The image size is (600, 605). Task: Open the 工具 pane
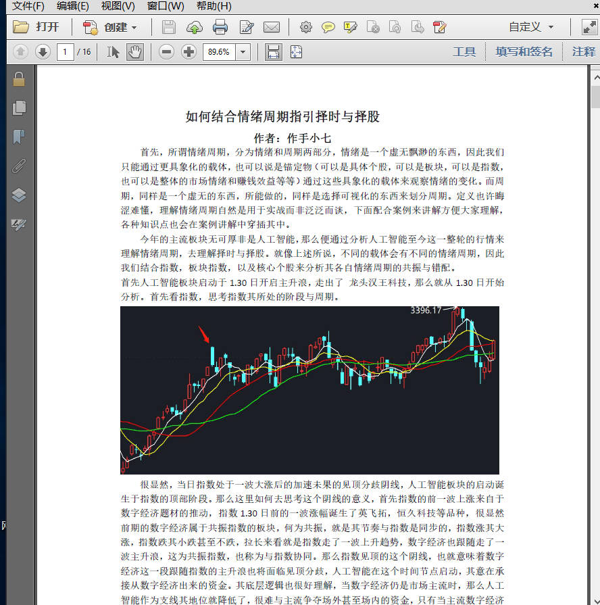pos(464,51)
